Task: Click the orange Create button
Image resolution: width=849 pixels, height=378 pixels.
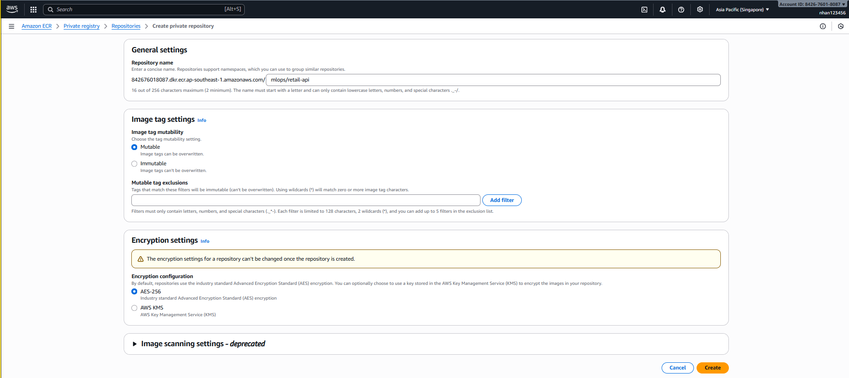Action: [x=712, y=368]
